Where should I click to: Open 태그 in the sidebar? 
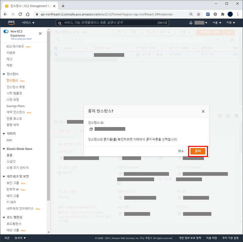9,59
